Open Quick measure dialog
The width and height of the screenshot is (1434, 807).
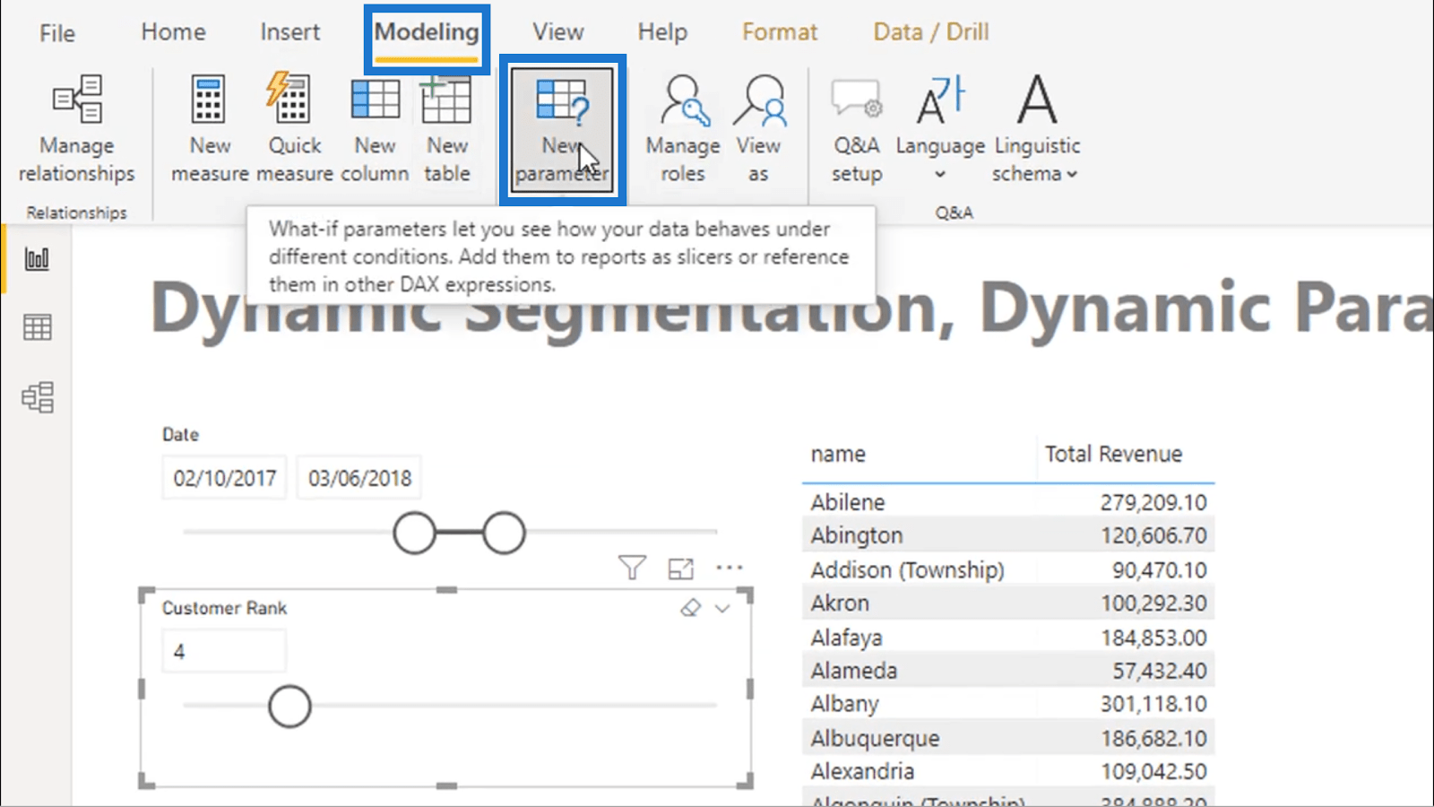[295, 130]
